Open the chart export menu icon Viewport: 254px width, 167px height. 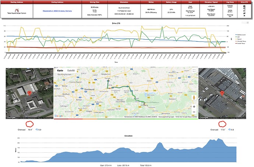[x=247, y=23]
